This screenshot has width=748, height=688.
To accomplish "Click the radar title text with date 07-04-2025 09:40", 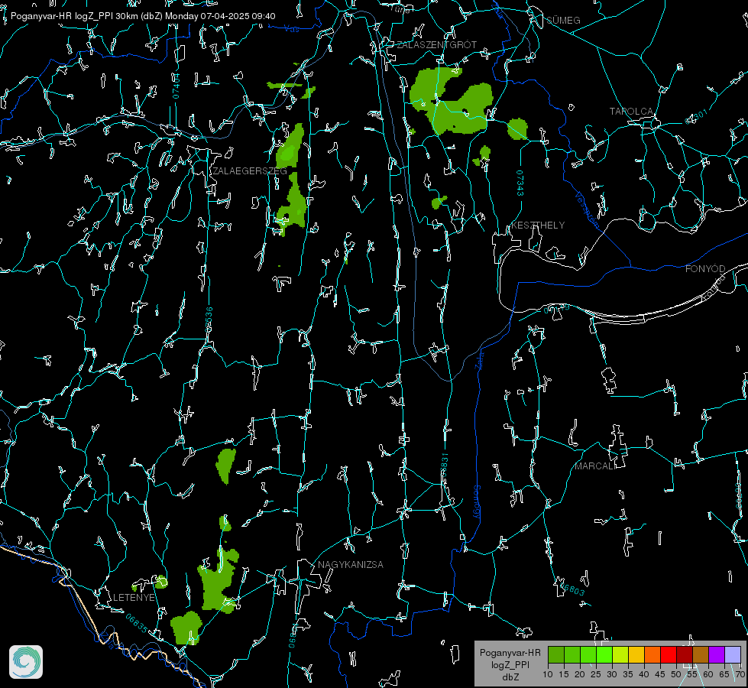I will click(x=143, y=16).
